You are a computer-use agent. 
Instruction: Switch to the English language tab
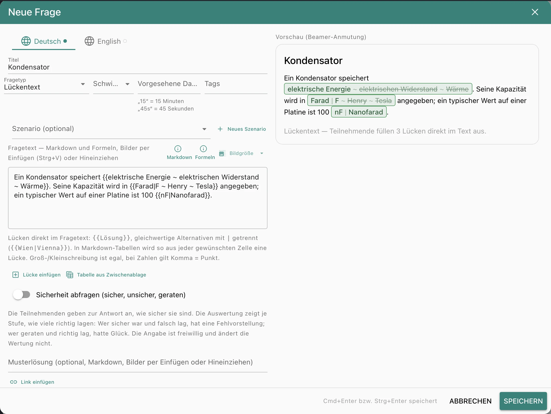[x=106, y=41]
